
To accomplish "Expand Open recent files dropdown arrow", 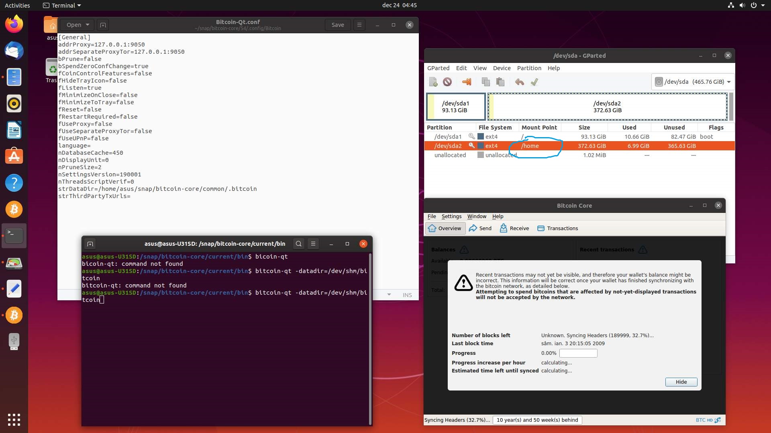I will [x=88, y=25].
